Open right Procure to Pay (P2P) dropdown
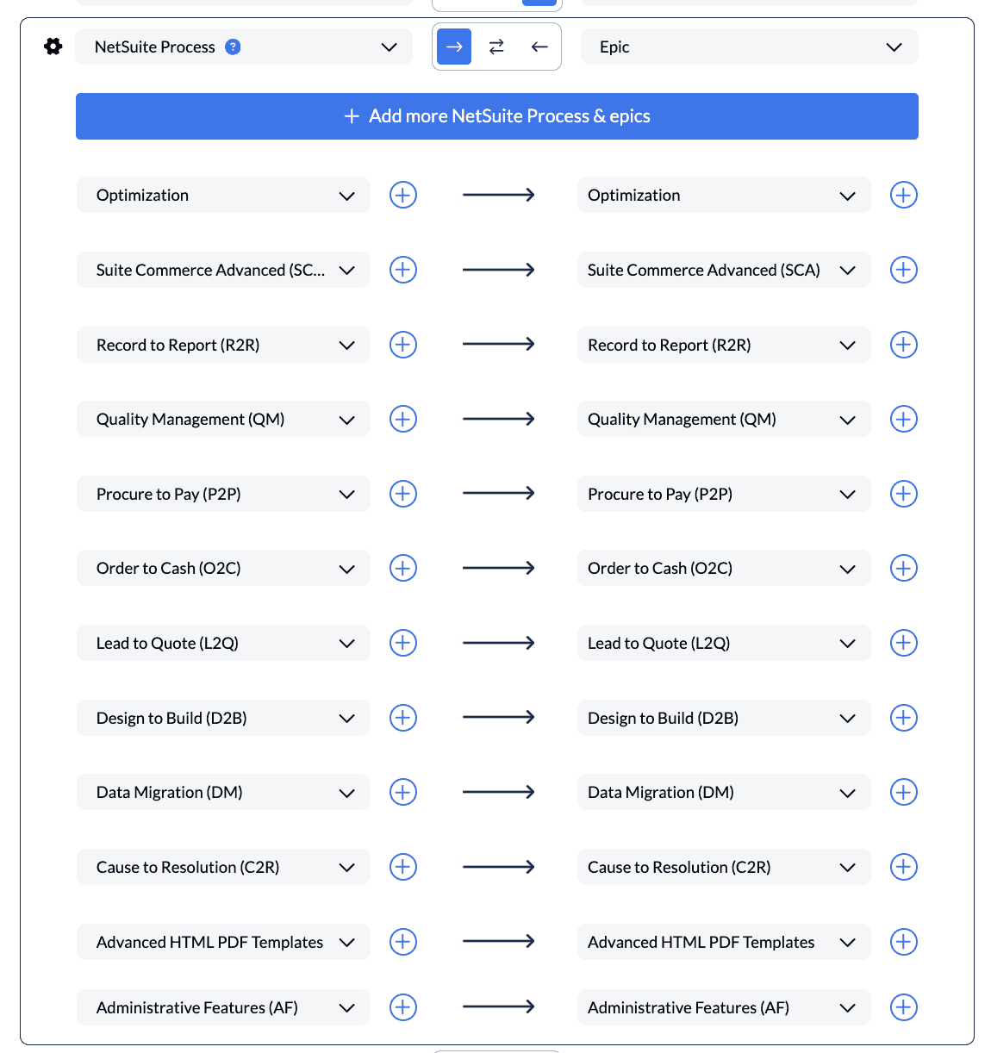This screenshot has height=1053, width=991. 724,494
